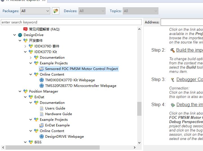Click the Sensored FOC project folder icon
Viewport: 203px width, 151px height.
coord(42,69)
